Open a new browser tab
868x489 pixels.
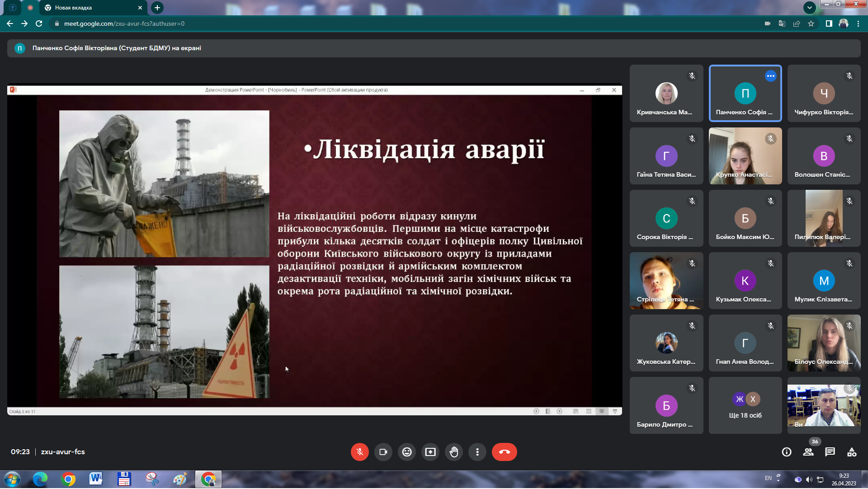(x=157, y=8)
